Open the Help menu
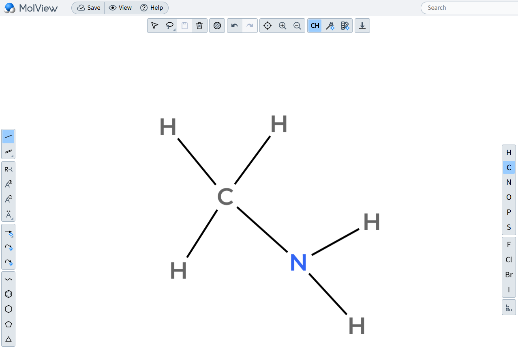 152,8
